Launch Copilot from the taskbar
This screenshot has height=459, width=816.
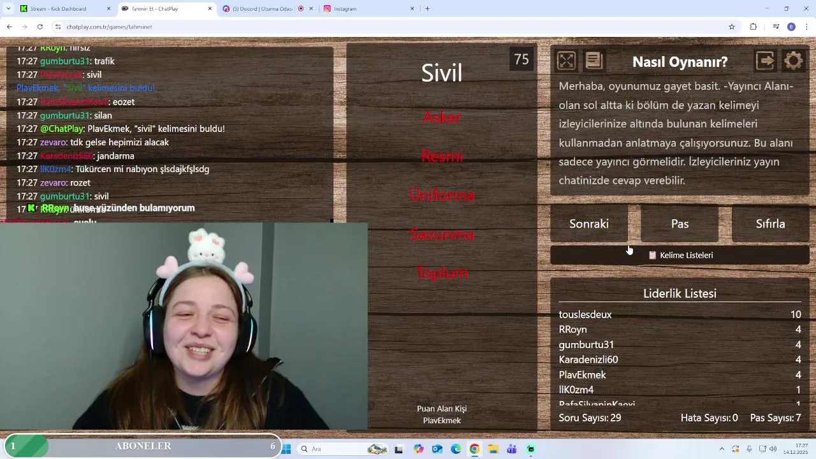point(418,449)
